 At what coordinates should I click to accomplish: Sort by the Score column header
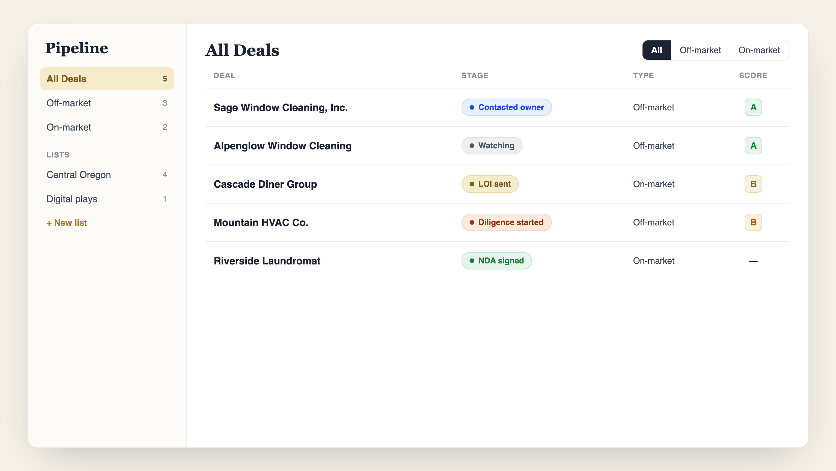click(753, 75)
